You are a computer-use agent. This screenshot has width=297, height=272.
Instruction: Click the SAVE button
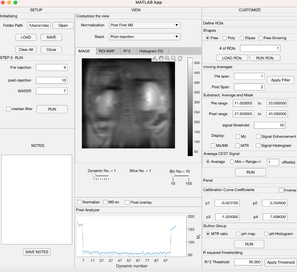tap(51, 37)
